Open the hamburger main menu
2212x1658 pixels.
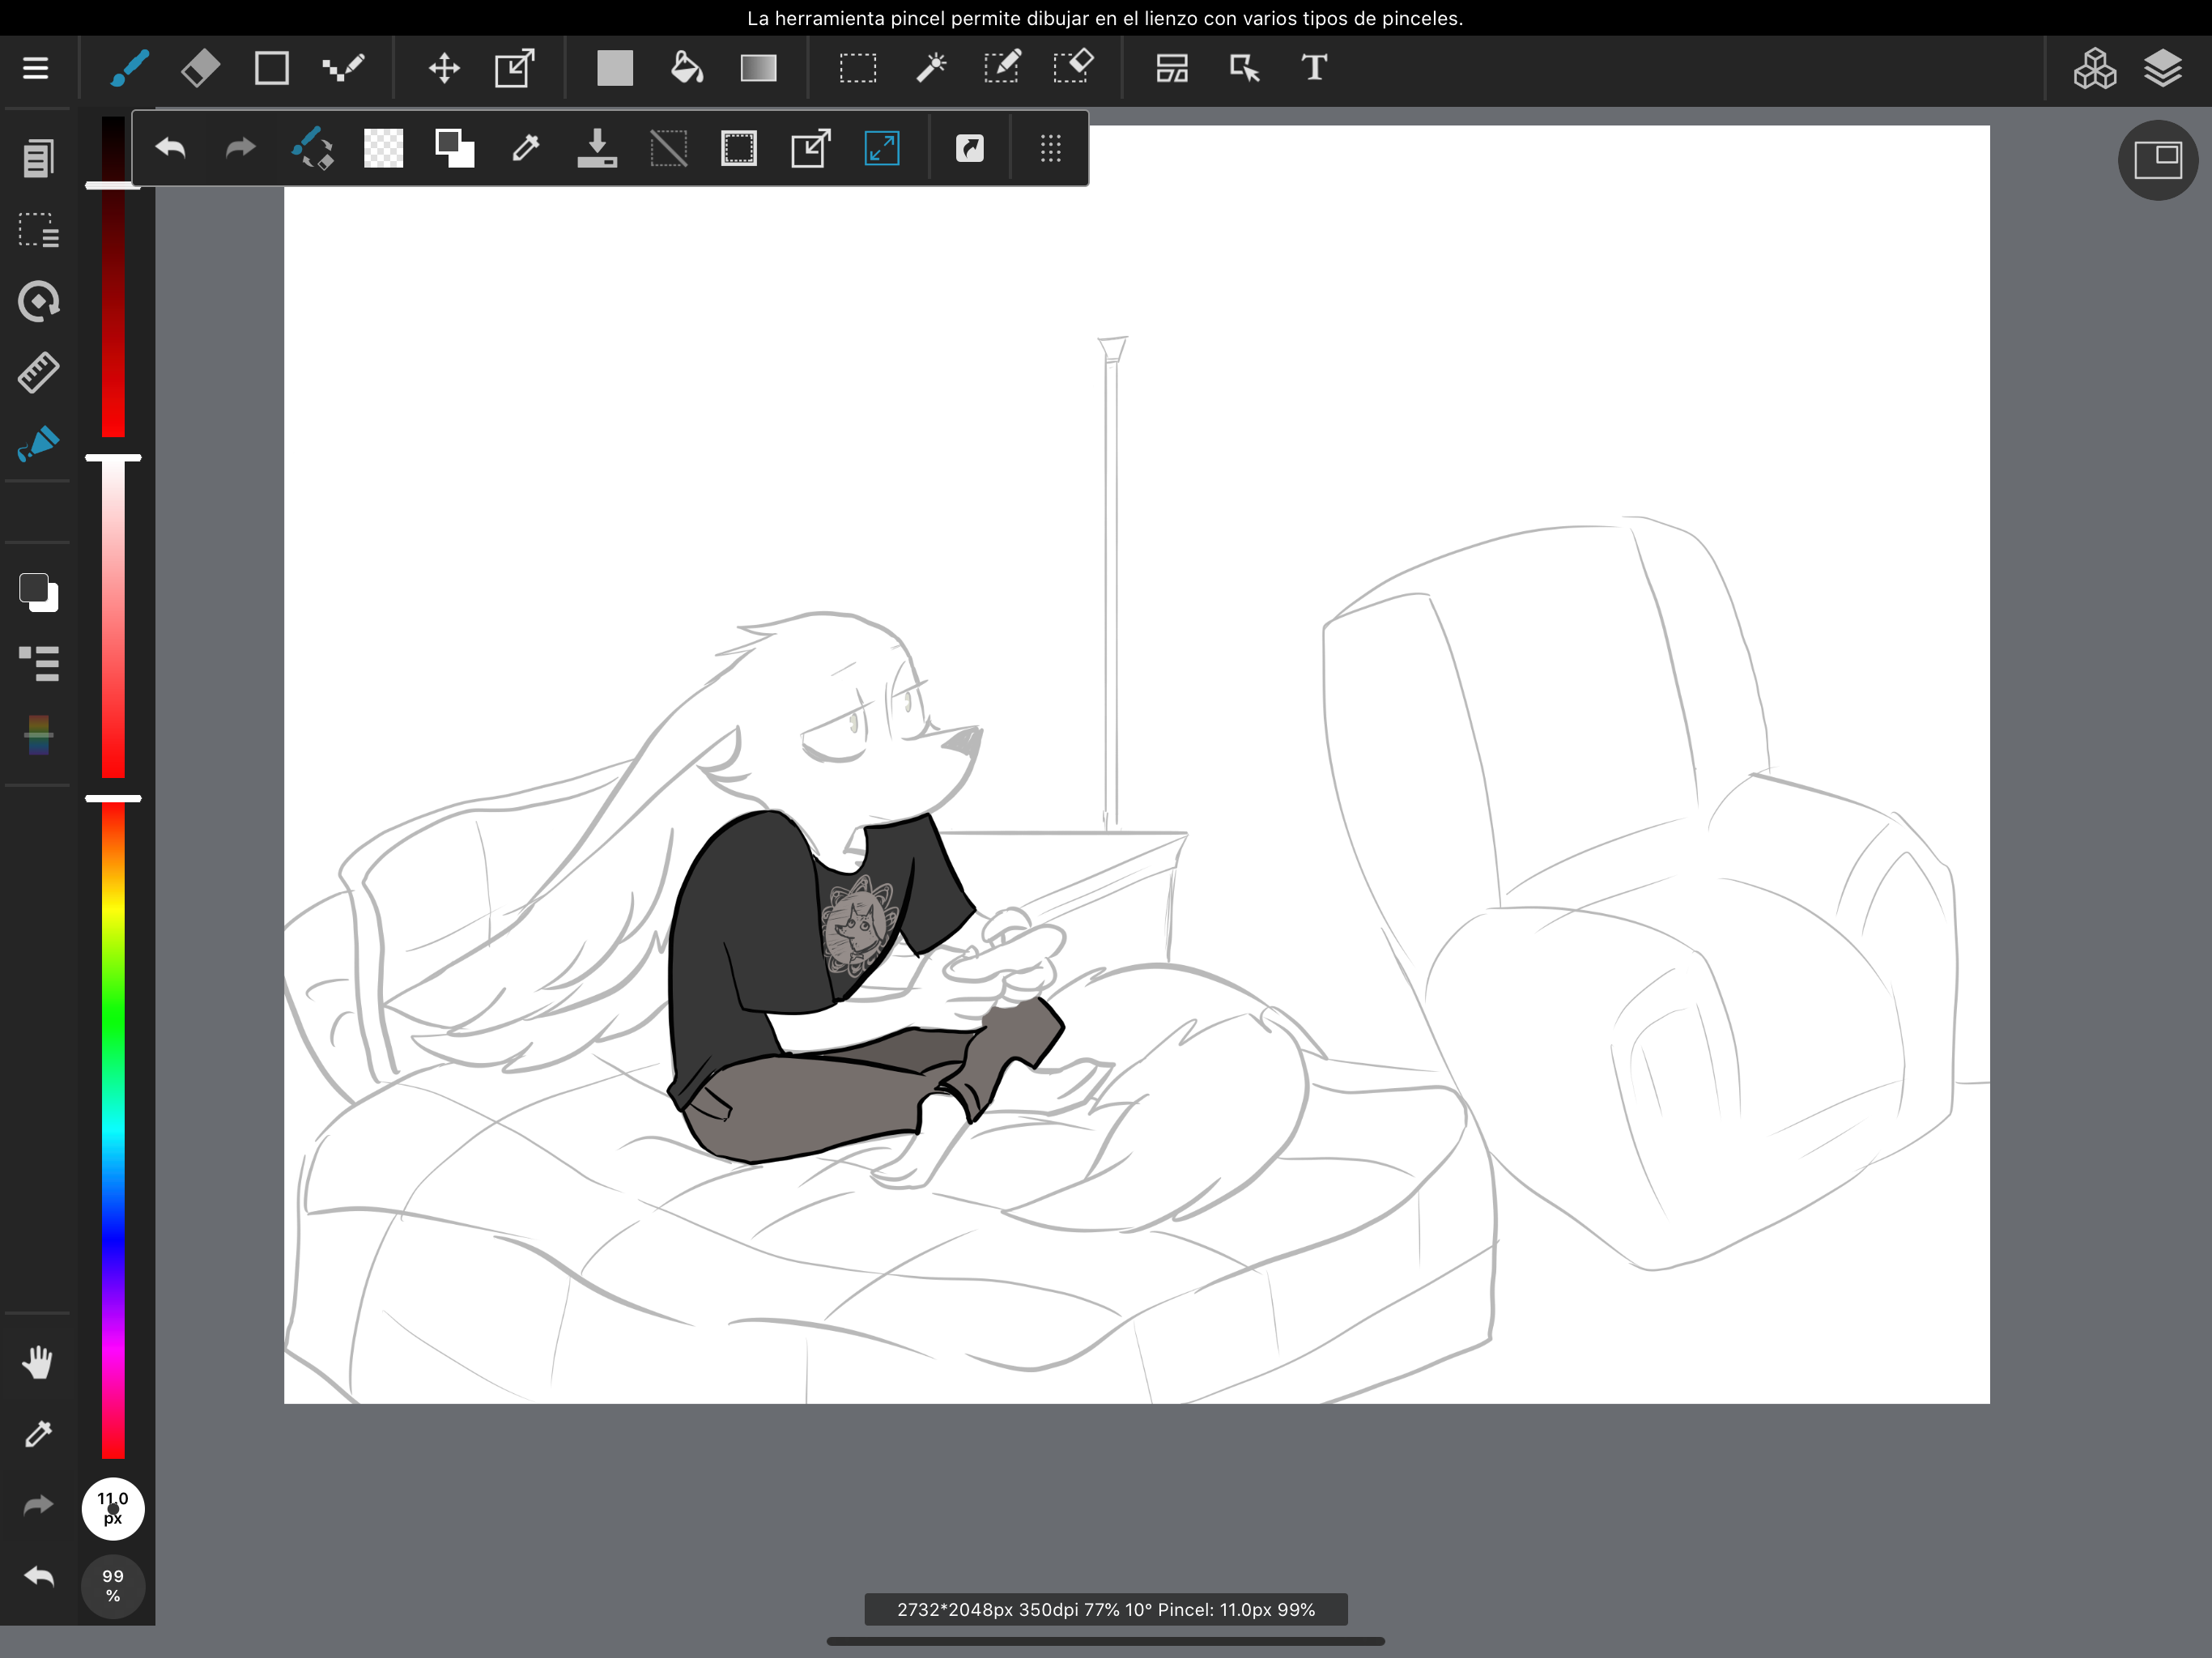coord(36,68)
